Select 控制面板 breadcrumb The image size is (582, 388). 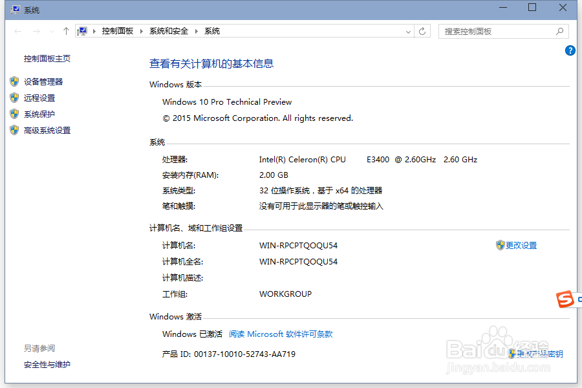117,31
